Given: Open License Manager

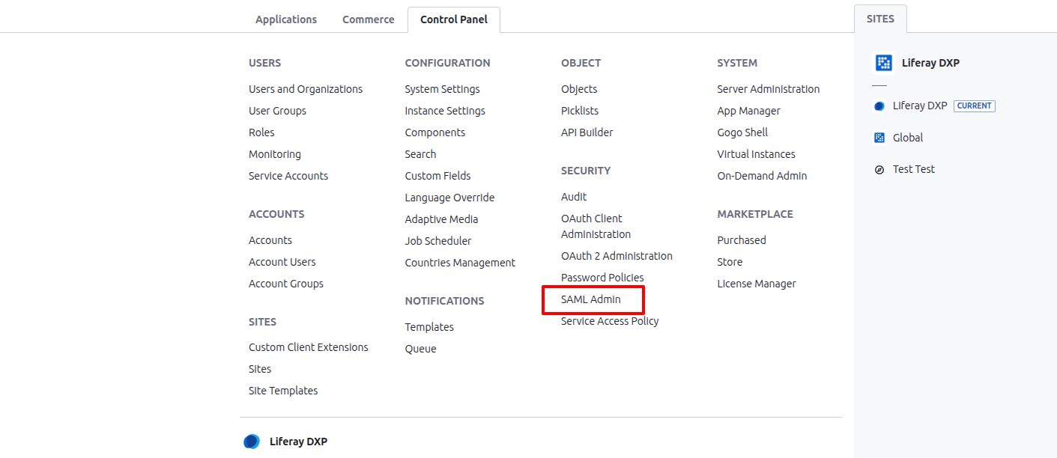Looking at the screenshot, I should coord(757,284).
